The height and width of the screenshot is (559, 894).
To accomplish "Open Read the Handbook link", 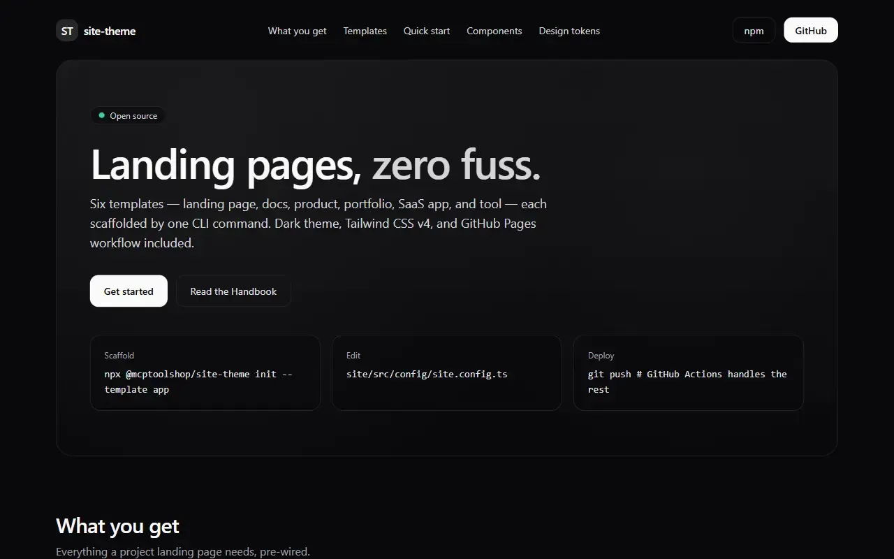I will pos(233,291).
